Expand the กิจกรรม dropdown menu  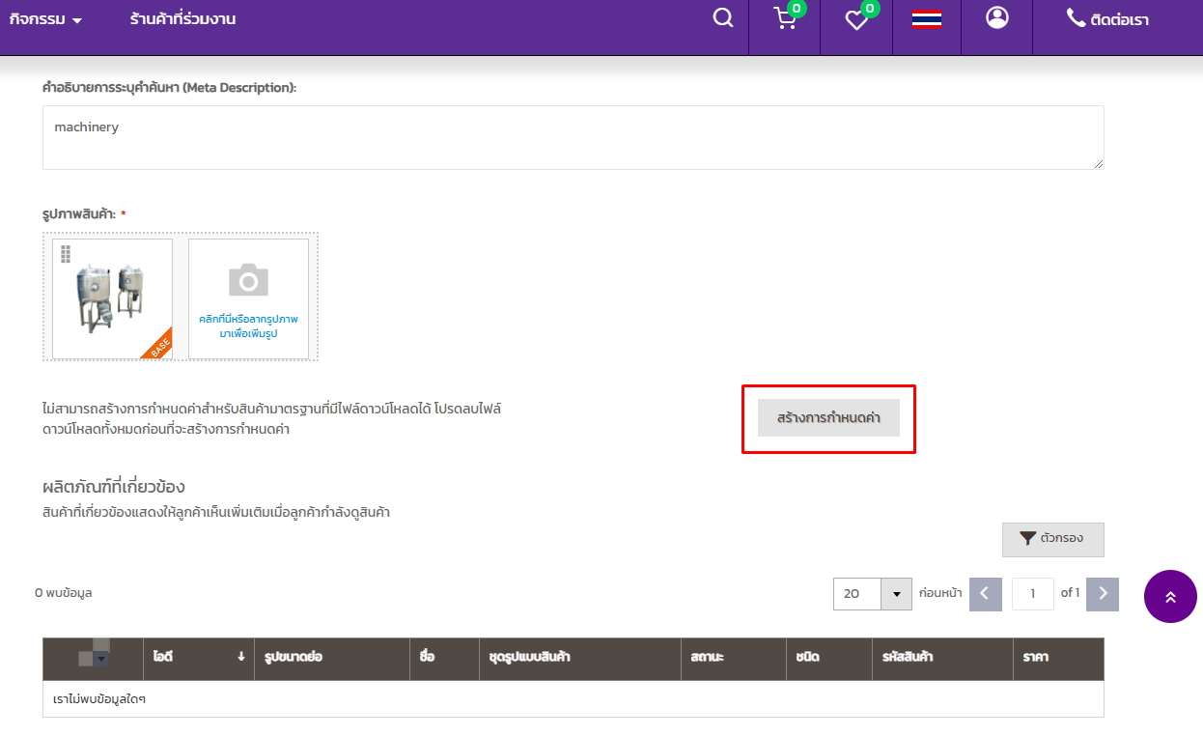click(45, 19)
